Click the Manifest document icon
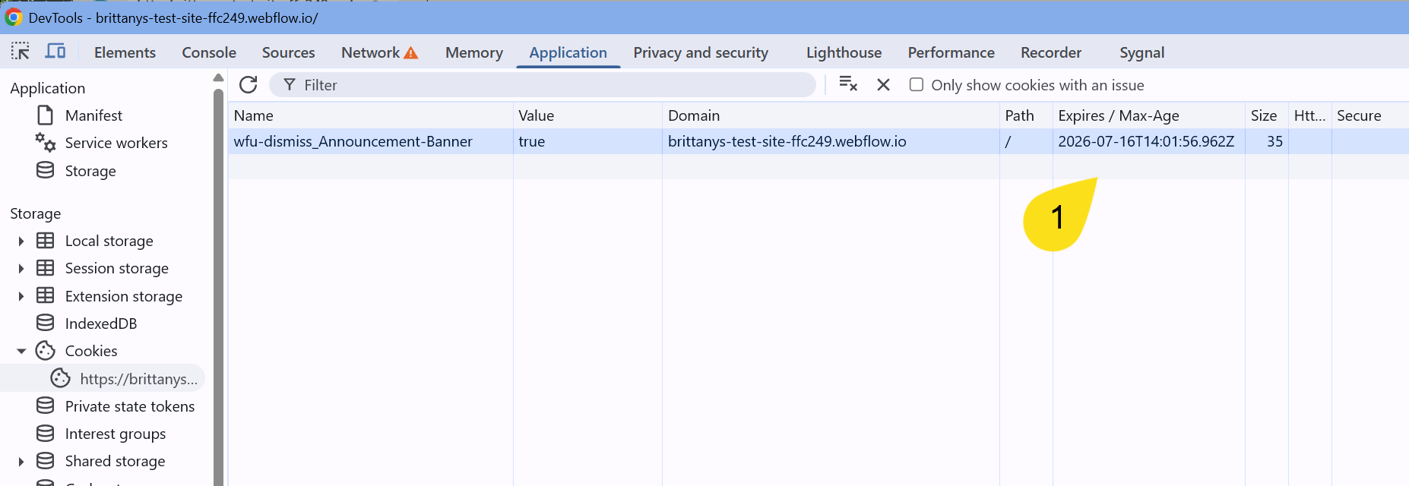1409x486 pixels. [x=46, y=115]
